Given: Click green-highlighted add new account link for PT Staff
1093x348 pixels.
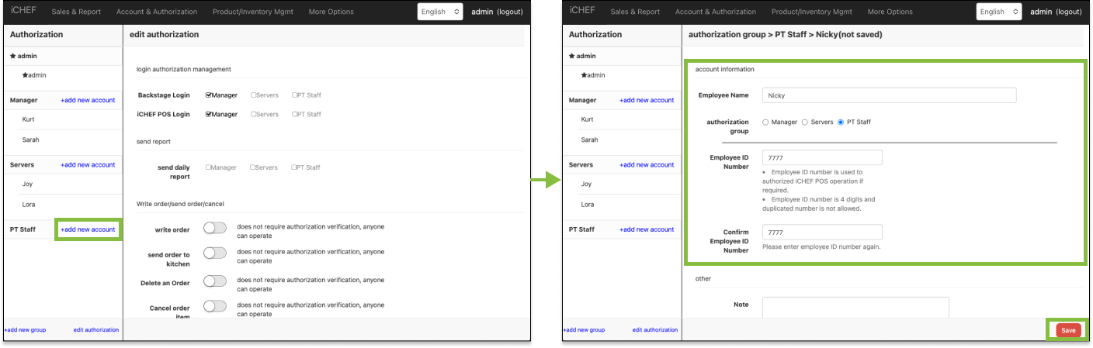Looking at the screenshot, I should (x=88, y=229).
